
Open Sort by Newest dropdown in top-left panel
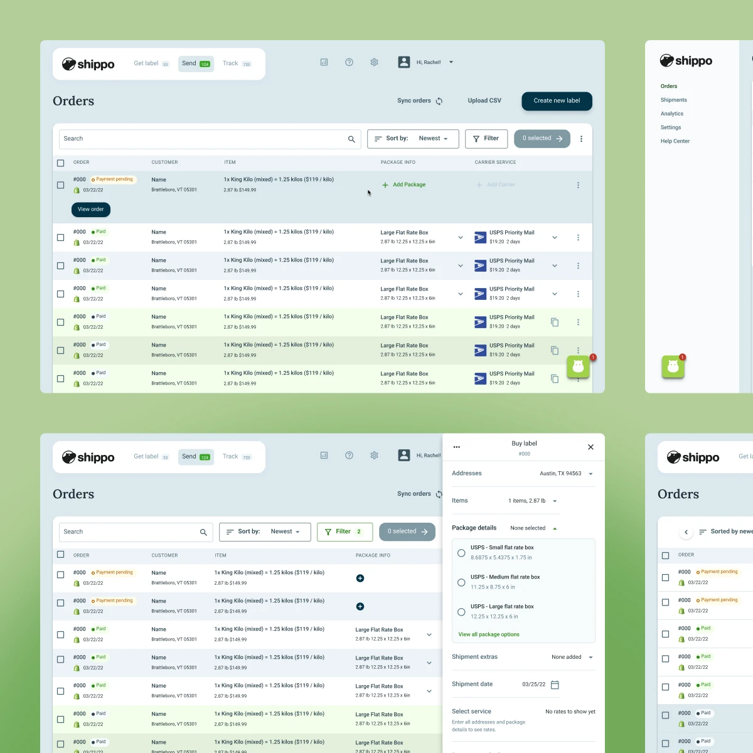click(413, 139)
